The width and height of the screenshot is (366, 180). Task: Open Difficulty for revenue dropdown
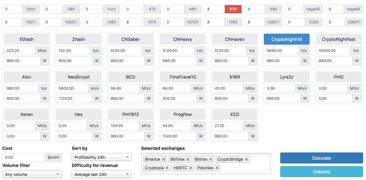(x=102, y=174)
